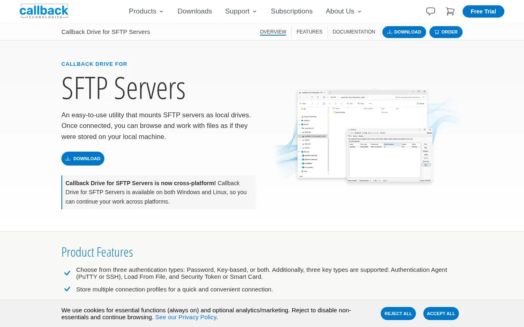Switch to the Features tab
Viewport: 524px width, 327px height.
(x=309, y=32)
